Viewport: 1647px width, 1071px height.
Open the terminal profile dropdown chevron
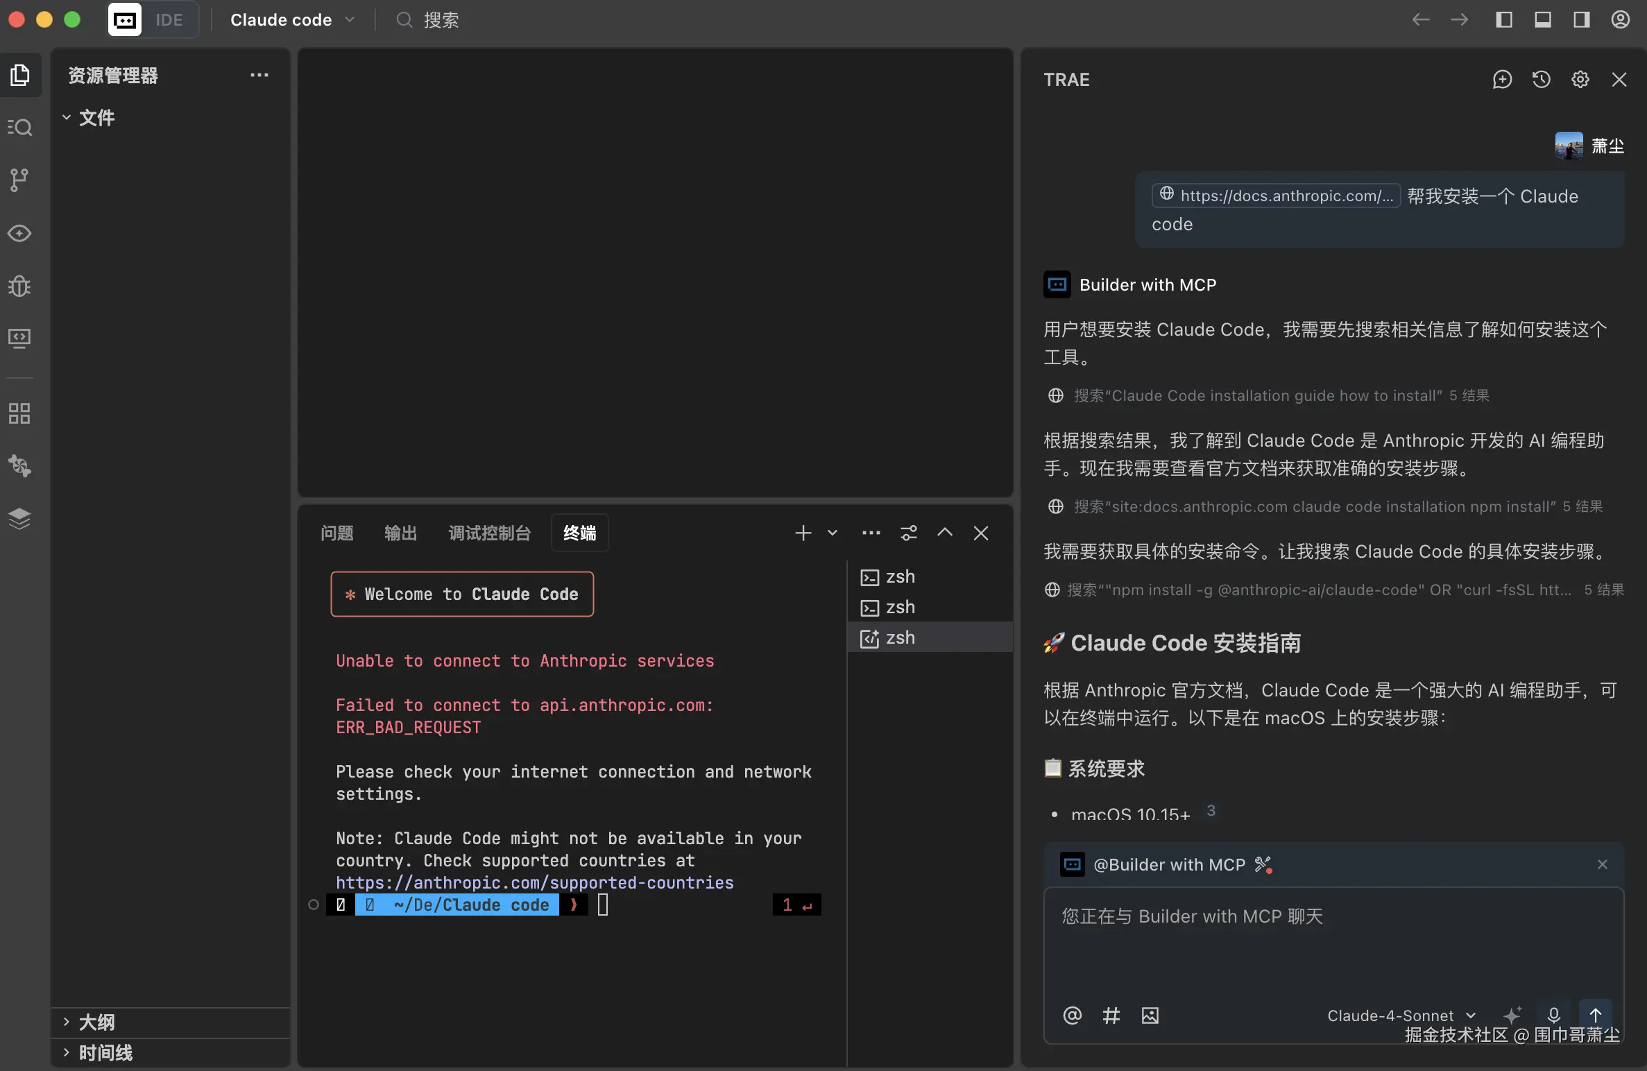click(x=832, y=533)
